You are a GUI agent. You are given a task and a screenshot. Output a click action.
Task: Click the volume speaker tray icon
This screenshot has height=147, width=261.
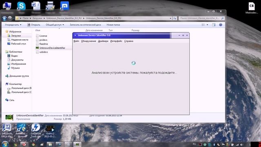(242, 145)
